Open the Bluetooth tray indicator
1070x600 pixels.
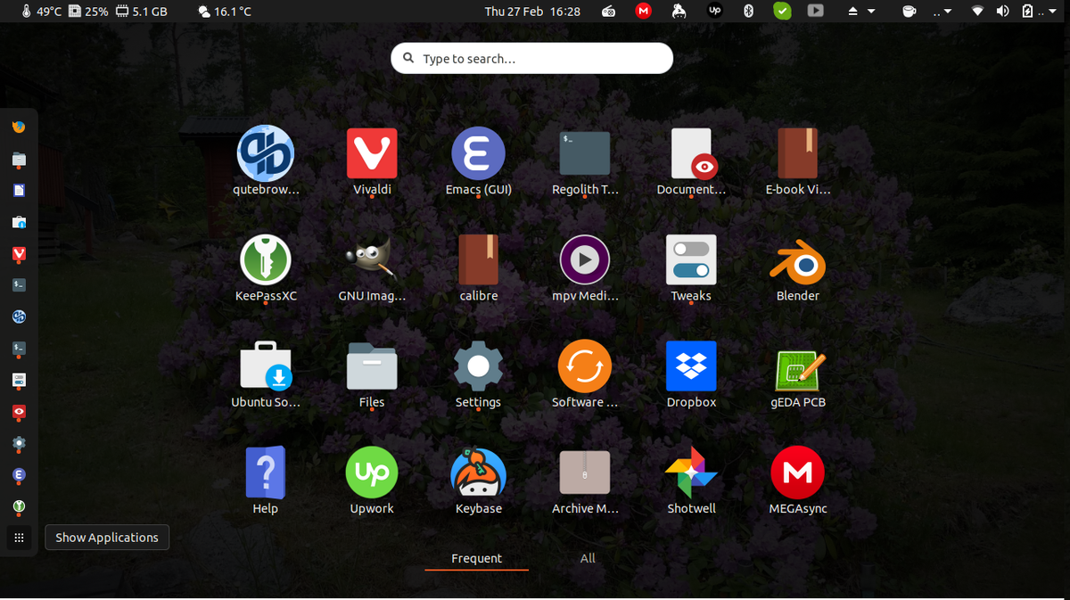749,12
